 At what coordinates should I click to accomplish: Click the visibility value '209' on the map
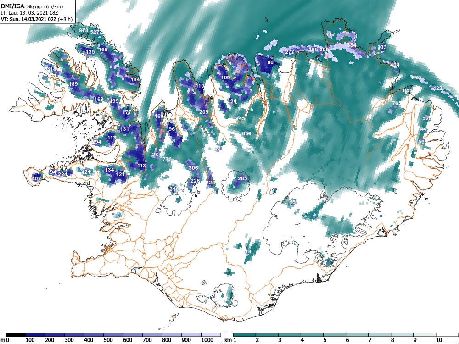pyautogui.click(x=204, y=112)
